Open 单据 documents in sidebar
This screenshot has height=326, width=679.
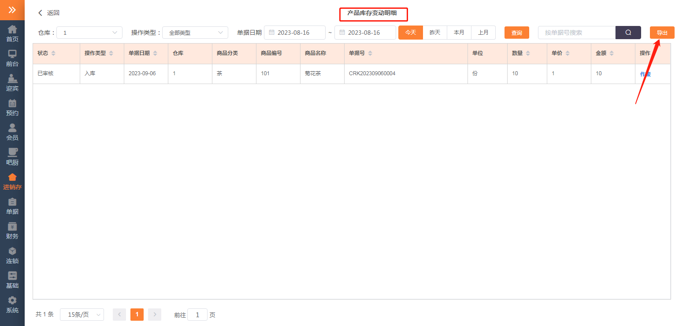pos(12,206)
